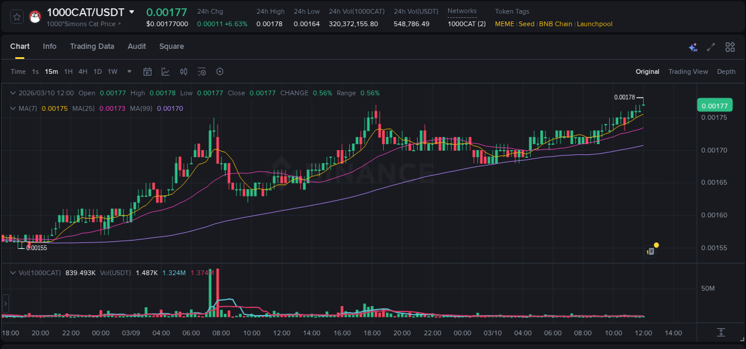
Task: Switch to the Trading View tab
Action: click(688, 71)
